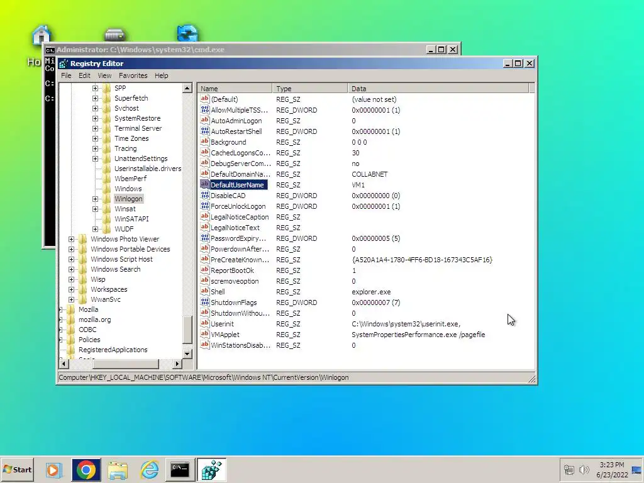
Task: Launch Internet Explorer from taskbar
Action: (149, 470)
